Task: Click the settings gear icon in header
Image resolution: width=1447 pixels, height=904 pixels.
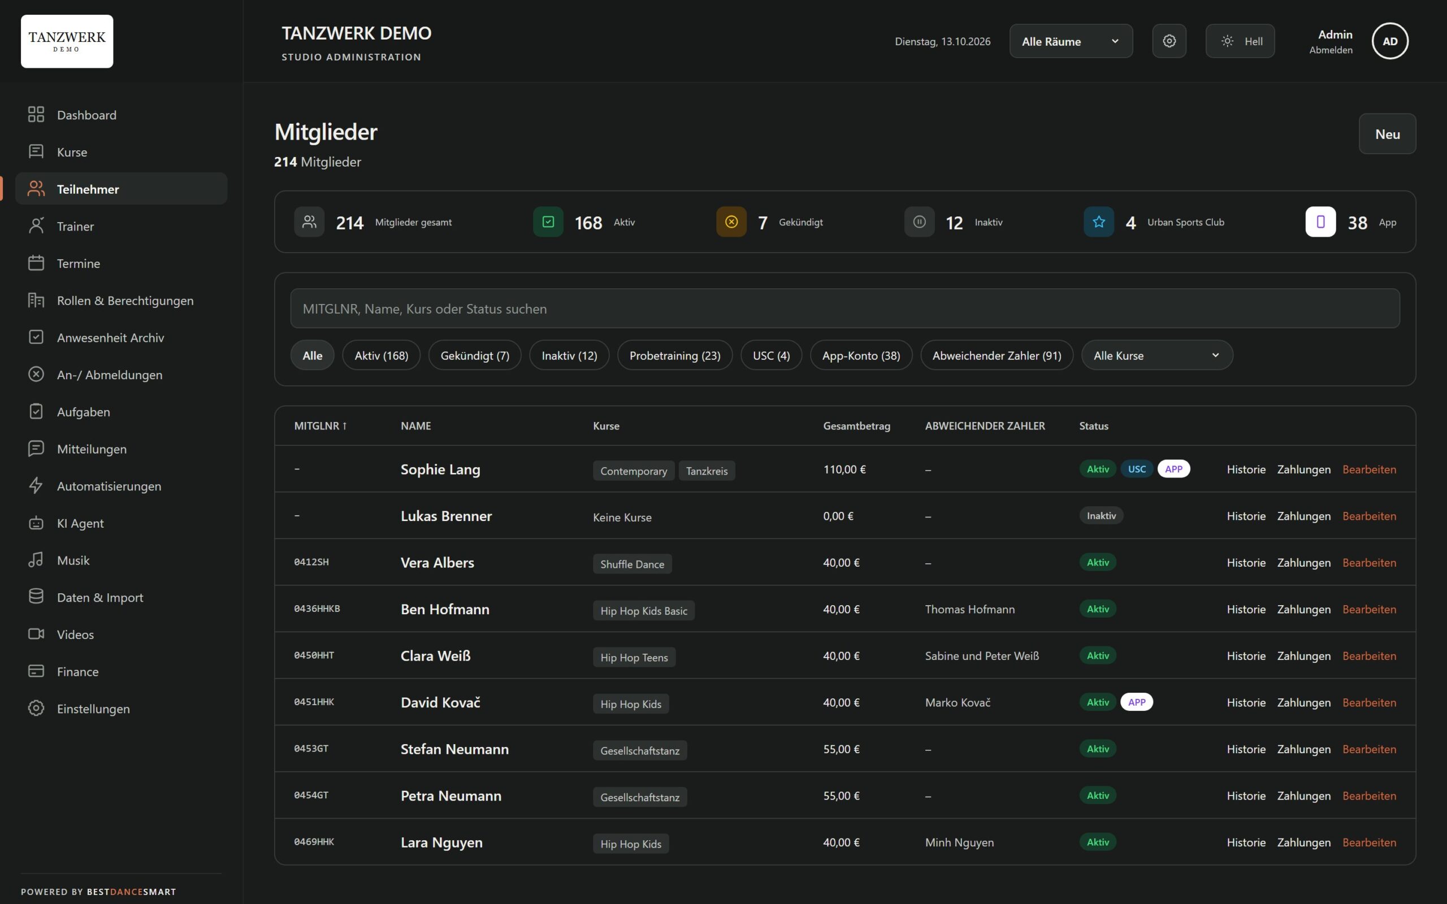Action: [x=1169, y=41]
